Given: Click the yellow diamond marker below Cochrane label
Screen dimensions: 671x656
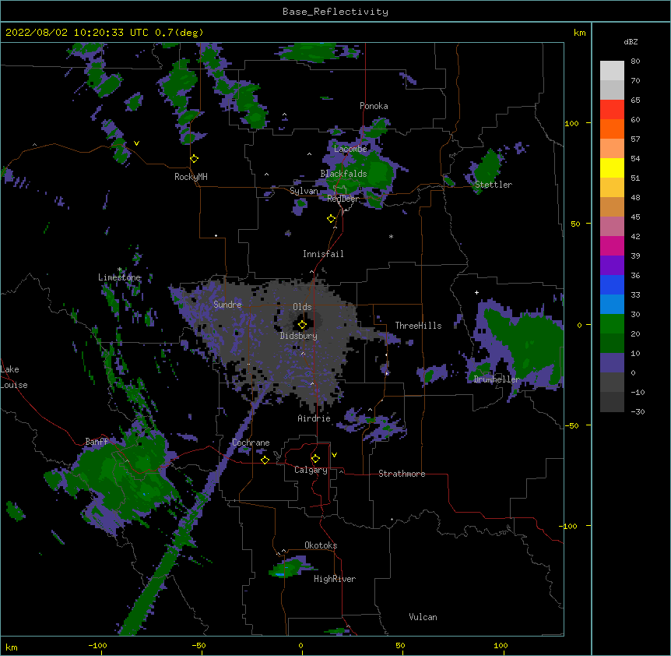Looking at the screenshot, I should (265, 460).
